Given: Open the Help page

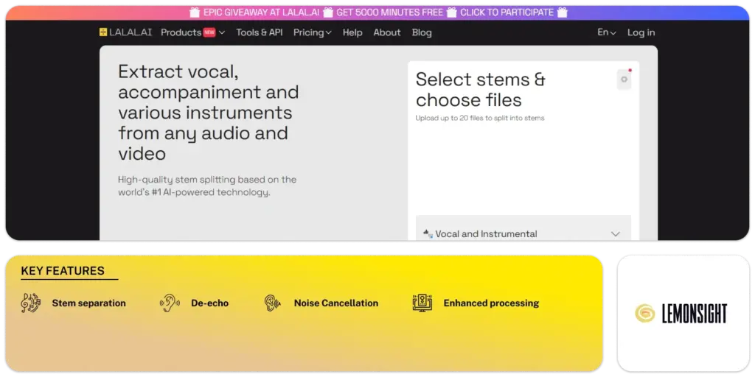Looking at the screenshot, I should (x=352, y=32).
